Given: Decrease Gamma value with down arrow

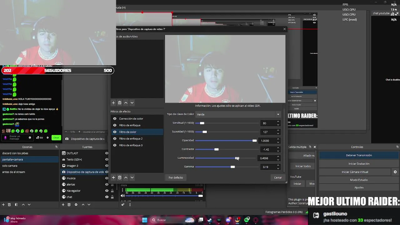Looking at the screenshot, I should 278,168.
